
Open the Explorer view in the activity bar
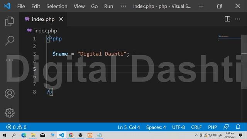click(x=9, y=21)
